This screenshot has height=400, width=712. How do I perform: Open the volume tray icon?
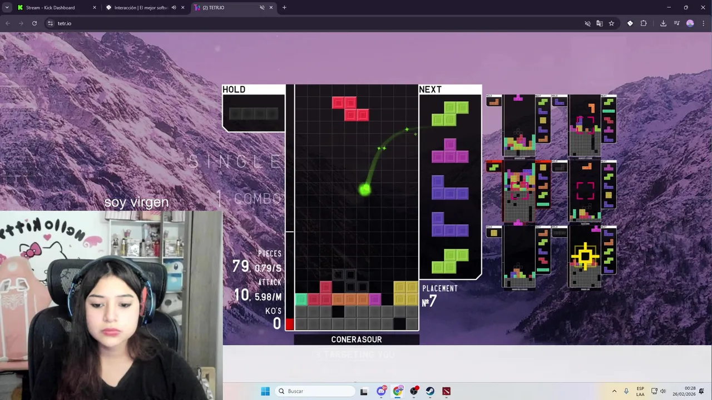(662, 391)
